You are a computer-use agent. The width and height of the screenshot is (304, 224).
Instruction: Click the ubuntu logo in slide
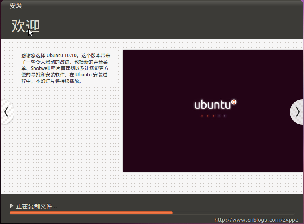(215, 104)
